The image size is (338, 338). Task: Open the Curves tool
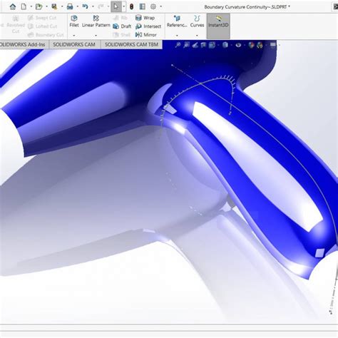pos(197,21)
